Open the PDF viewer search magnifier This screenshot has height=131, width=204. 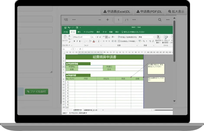point(160,20)
